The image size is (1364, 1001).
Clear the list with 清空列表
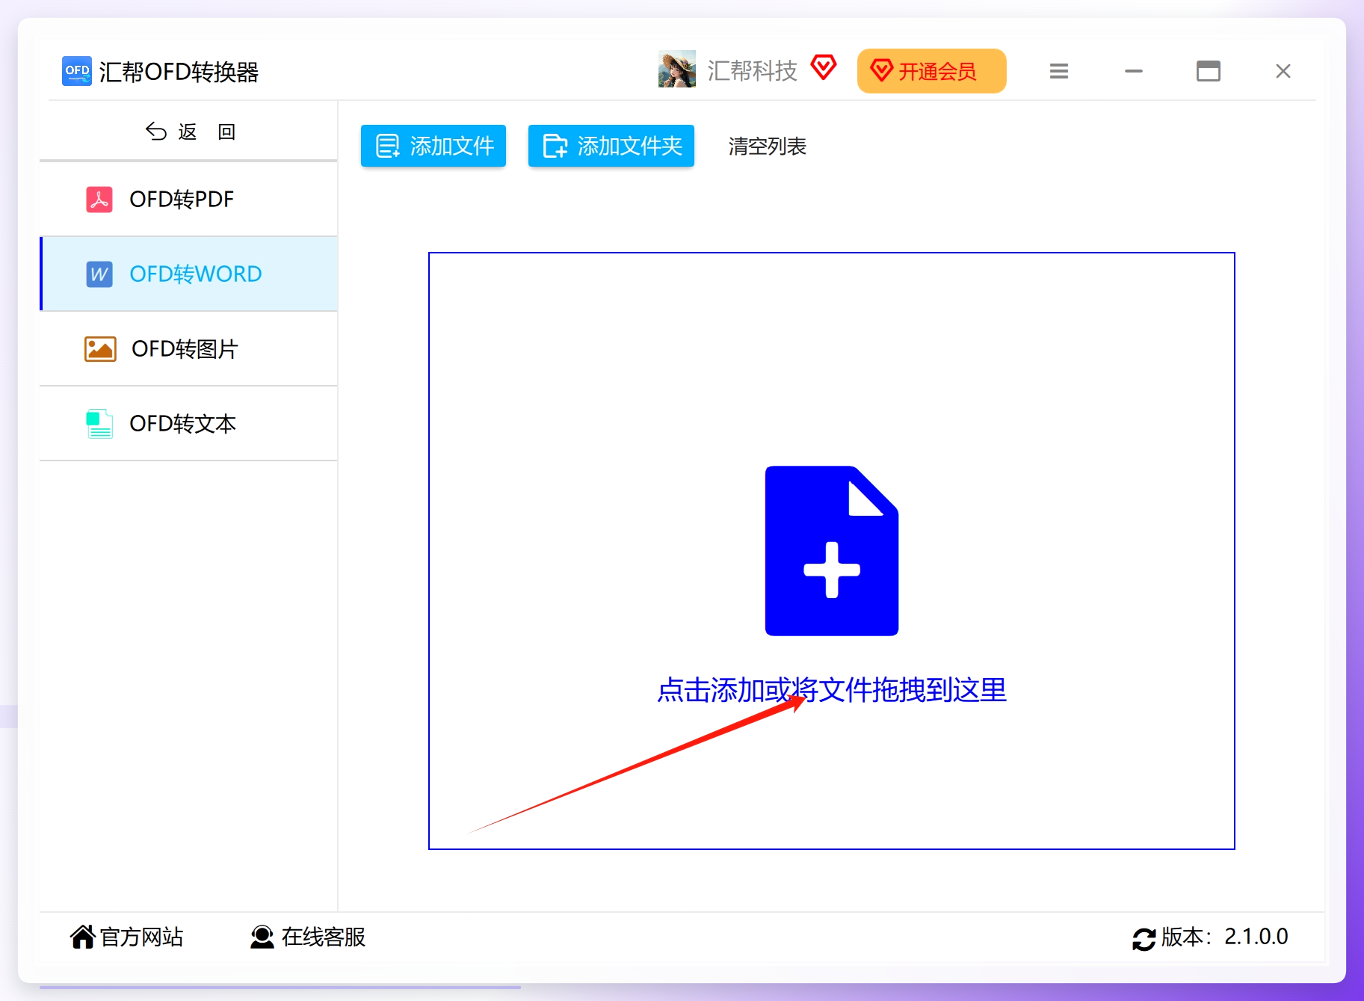click(768, 147)
